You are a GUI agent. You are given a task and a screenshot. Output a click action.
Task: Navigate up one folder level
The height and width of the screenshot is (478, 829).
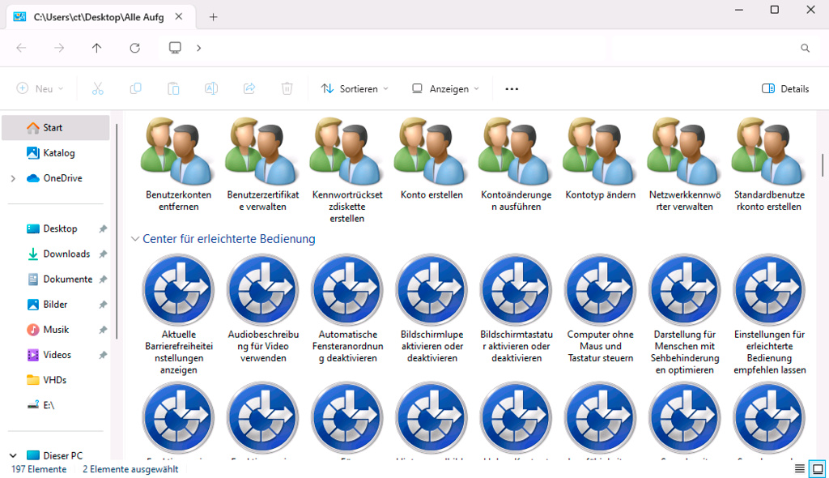tap(97, 48)
